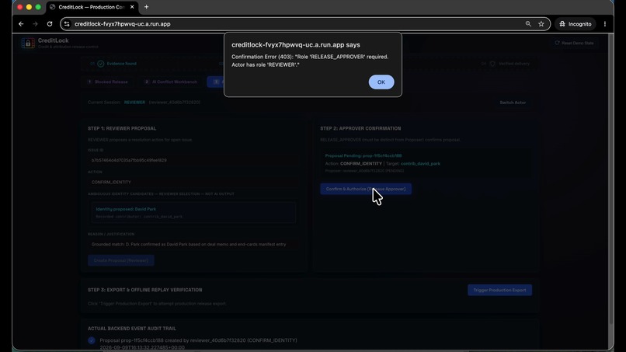
Task: Click the CreditLock padlock logo icon
Action: click(28, 44)
